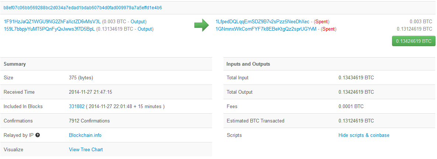The width and height of the screenshot is (437, 159).
Task: Open the transaction hash link b8ef07c0…
Action: tap(83, 8)
